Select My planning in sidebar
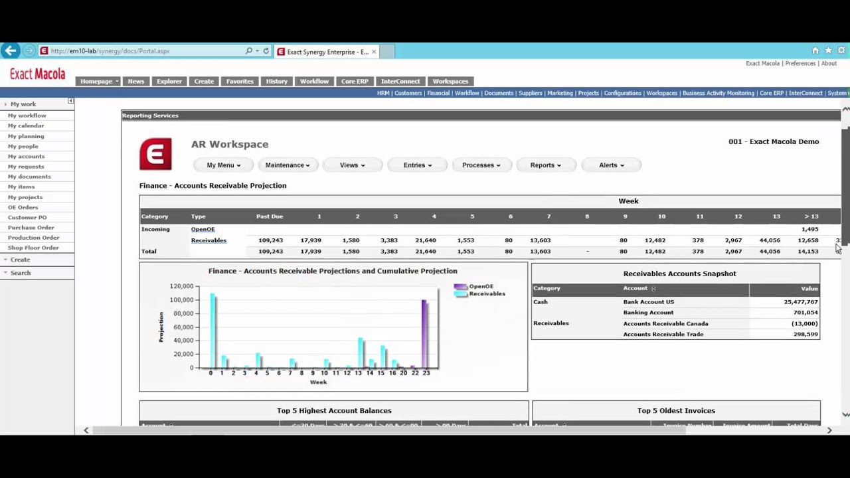The width and height of the screenshot is (850, 478). point(26,136)
